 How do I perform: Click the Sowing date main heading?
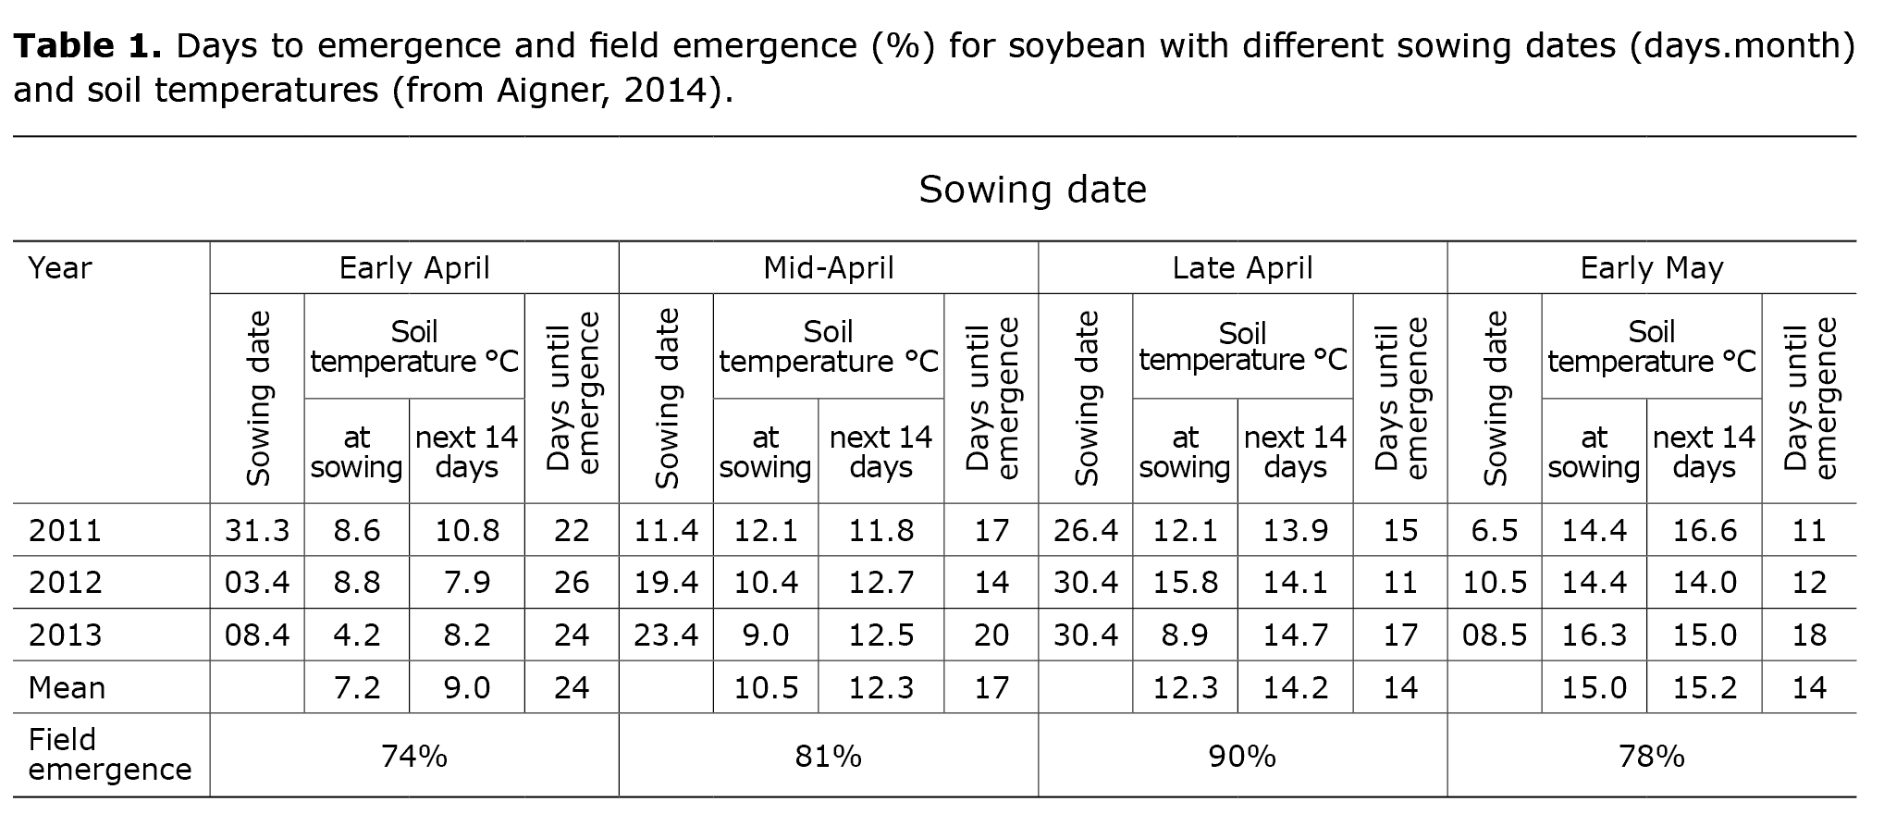pyautogui.click(x=1032, y=190)
